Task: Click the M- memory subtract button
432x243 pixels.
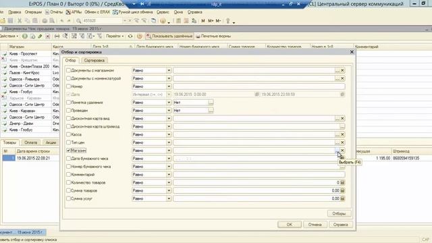Action: point(218,21)
